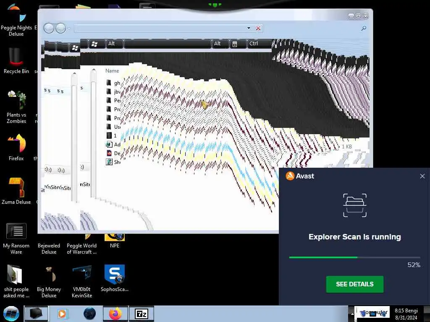Open the VM0b0t KevinSite desktop icon
430x322 pixels.
(x=82, y=282)
